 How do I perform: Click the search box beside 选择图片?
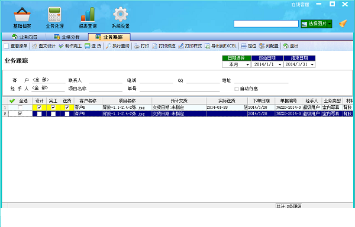266,24
